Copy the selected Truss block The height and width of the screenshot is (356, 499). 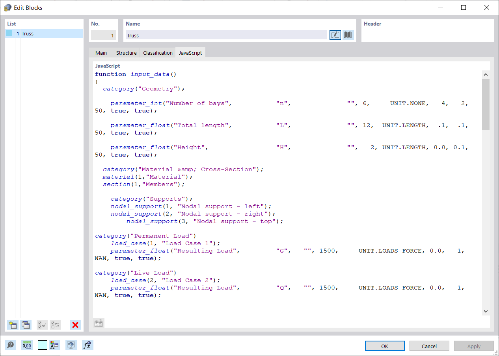pyautogui.click(x=25, y=325)
